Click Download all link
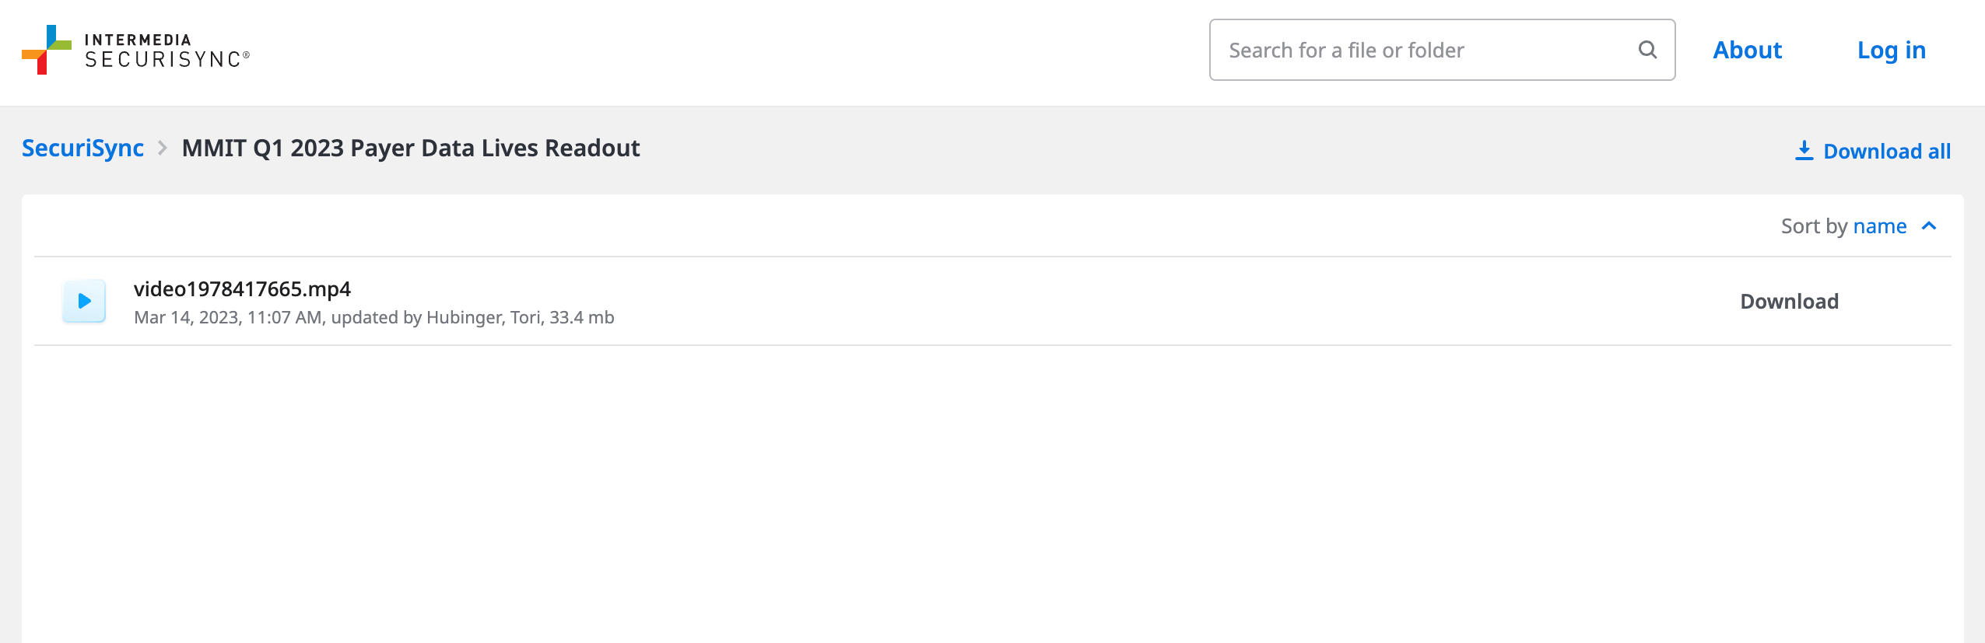Screen dimensions: 1985x643 1887,151
